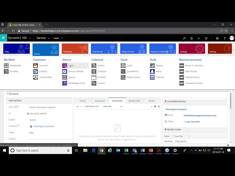Viewport: 235px width, 176px height.
Task: Open recently viewed items history icon
Action: point(191,38)
